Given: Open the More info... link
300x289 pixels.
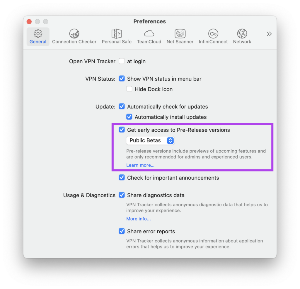Looking at the screenshot, I should (139, 219).
